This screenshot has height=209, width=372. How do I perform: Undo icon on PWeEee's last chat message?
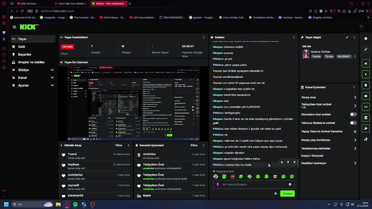(x=282, y=162)
